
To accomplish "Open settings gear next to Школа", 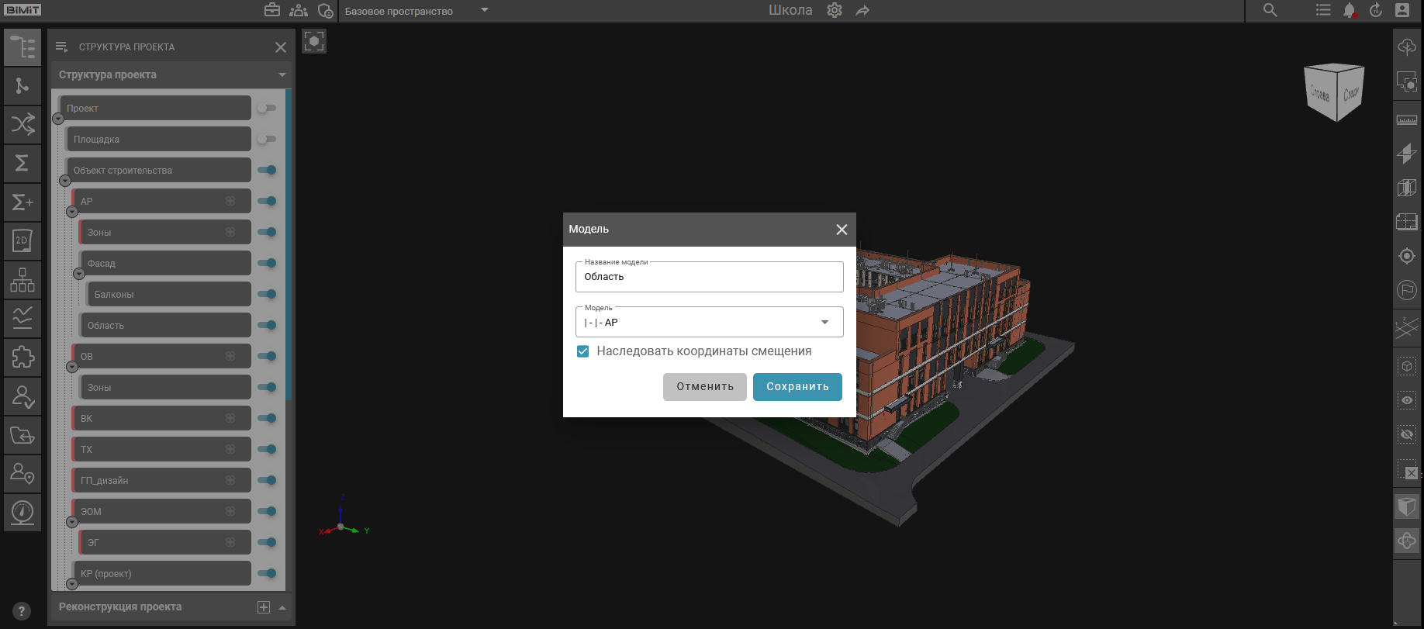I will [835, 10].
